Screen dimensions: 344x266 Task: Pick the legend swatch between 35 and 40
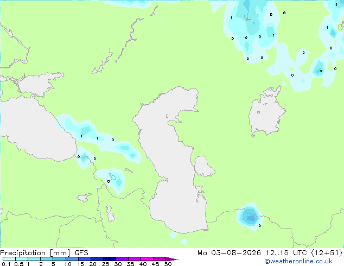[135, 259]
